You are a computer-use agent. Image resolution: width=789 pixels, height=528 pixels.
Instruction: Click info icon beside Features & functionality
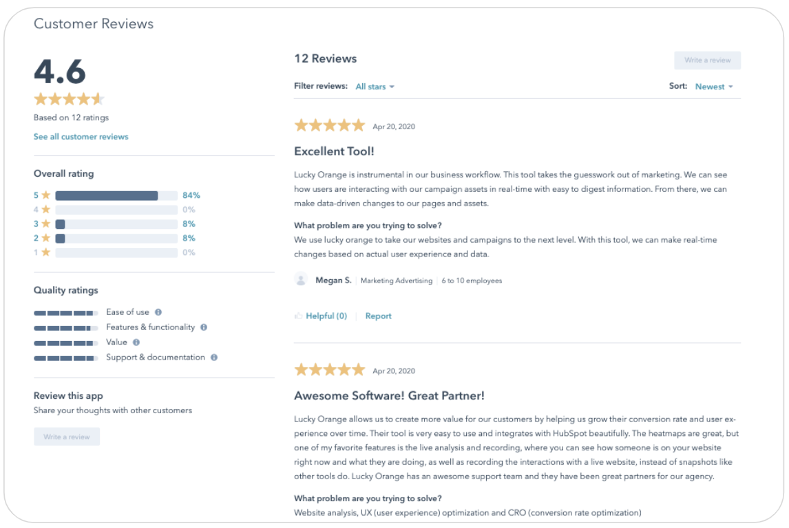pos(204,327)
